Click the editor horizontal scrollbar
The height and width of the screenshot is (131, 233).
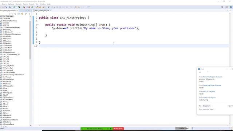coord(134,125)
